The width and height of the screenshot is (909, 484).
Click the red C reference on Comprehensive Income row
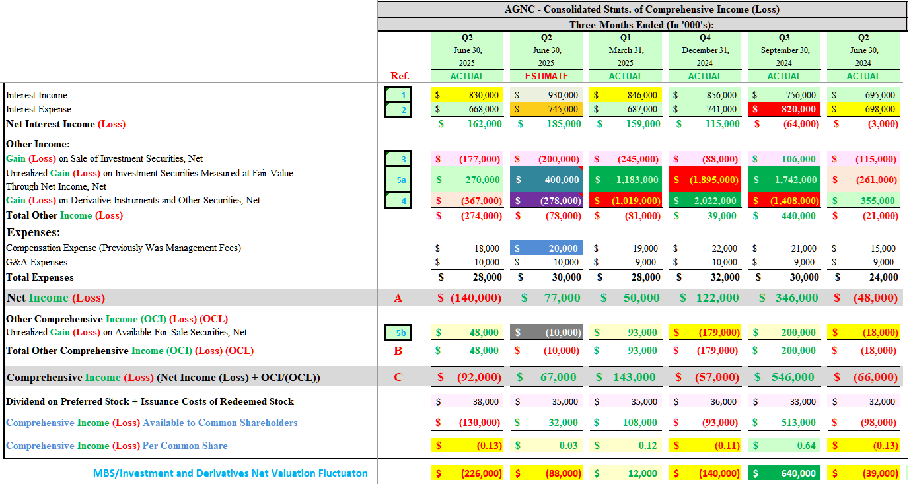398,377
